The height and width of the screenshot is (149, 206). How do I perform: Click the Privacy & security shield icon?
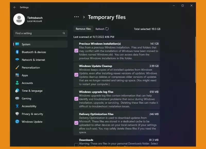point(17,114)
